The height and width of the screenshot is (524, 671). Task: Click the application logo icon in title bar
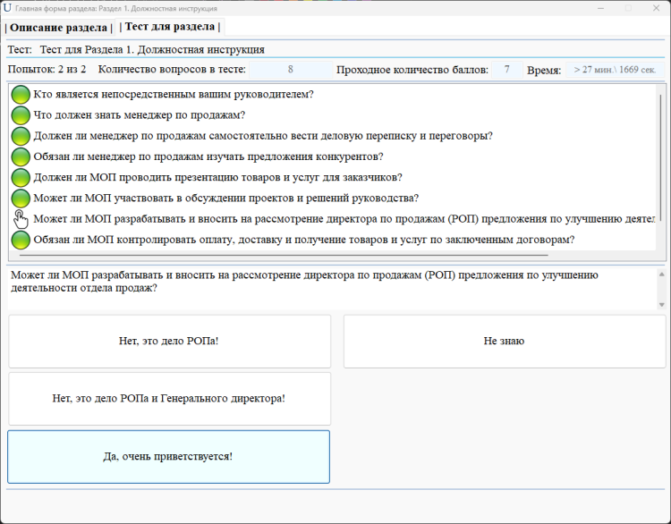pos(8,7)
